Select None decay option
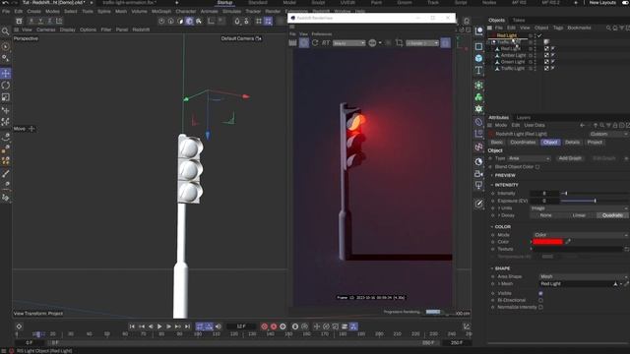Viewport: 630px width, 354px height. 545,215
